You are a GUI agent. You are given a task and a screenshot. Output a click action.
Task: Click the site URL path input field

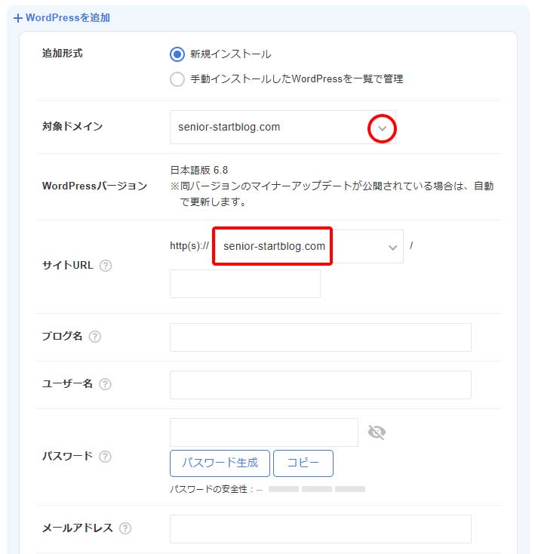tap(245, 284)
